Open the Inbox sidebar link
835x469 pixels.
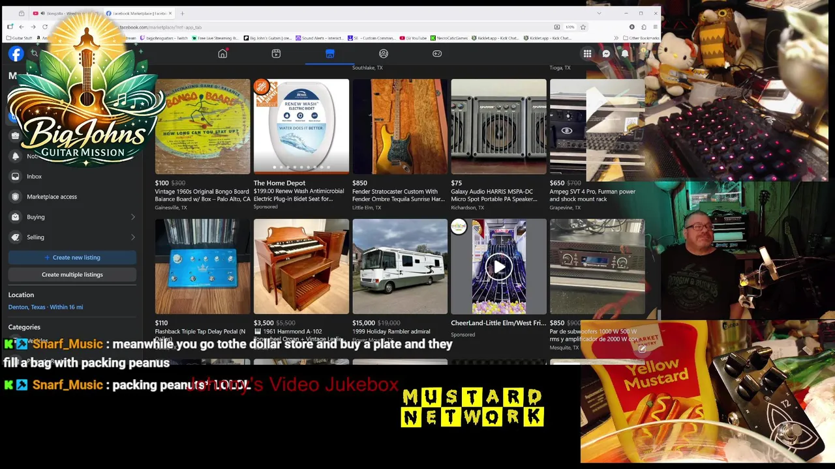[x=34, y=177]
